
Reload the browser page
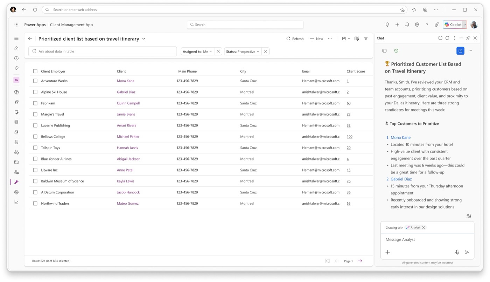coord(35,10)
